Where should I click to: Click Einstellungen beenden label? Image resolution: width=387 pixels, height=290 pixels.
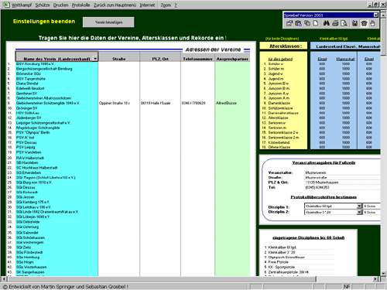point(44,22)
